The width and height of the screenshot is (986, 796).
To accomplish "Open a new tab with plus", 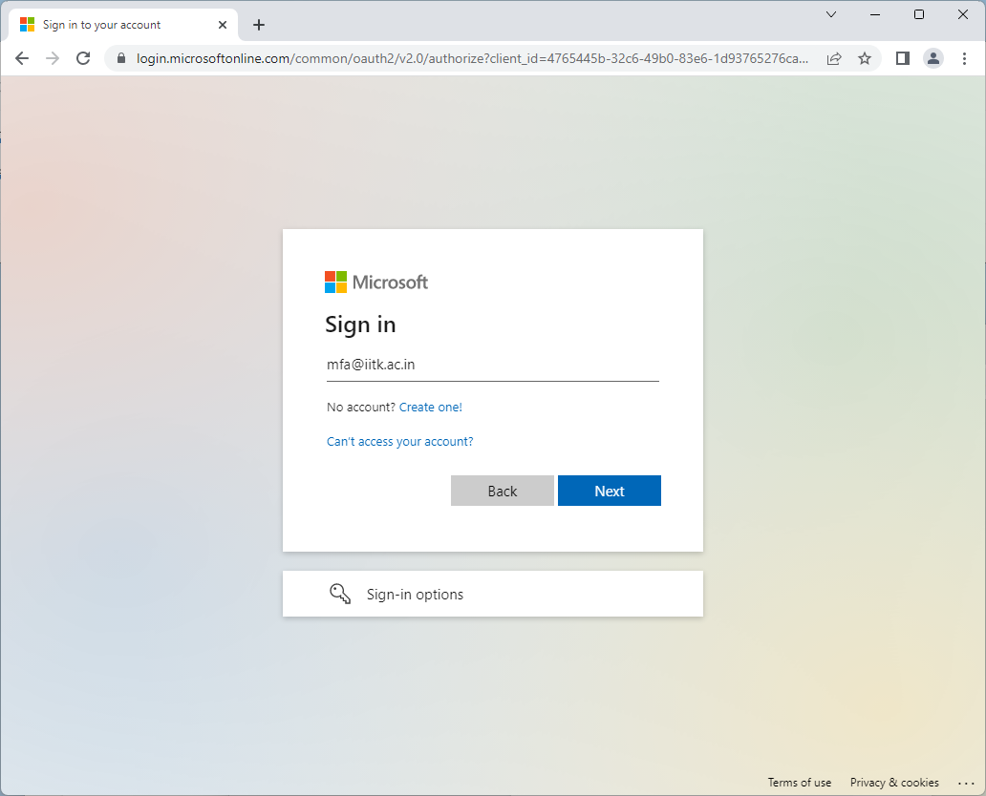I will (x=259, y=25).
